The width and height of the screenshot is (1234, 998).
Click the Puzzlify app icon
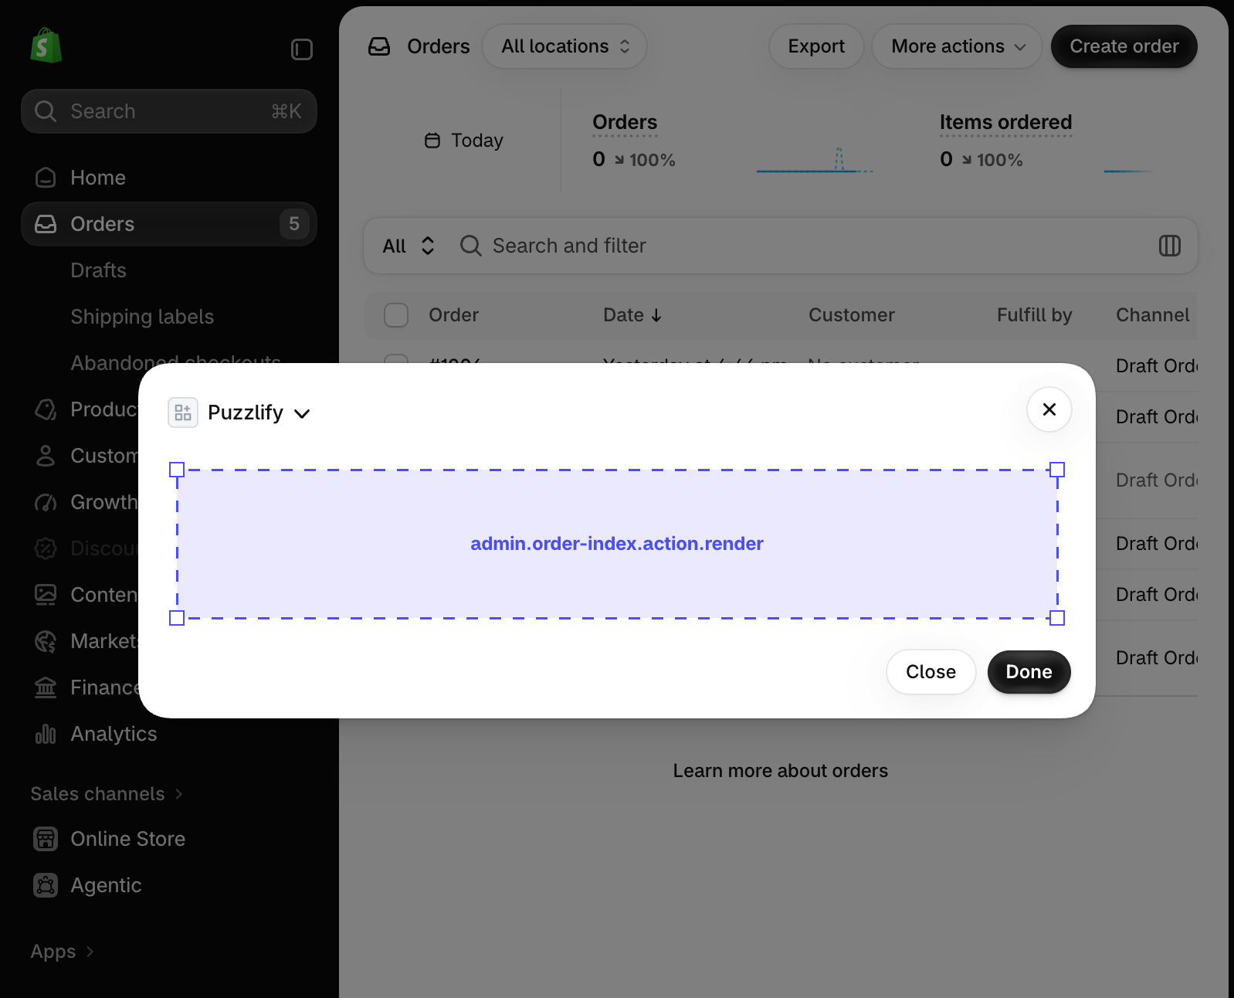(183, 412)
